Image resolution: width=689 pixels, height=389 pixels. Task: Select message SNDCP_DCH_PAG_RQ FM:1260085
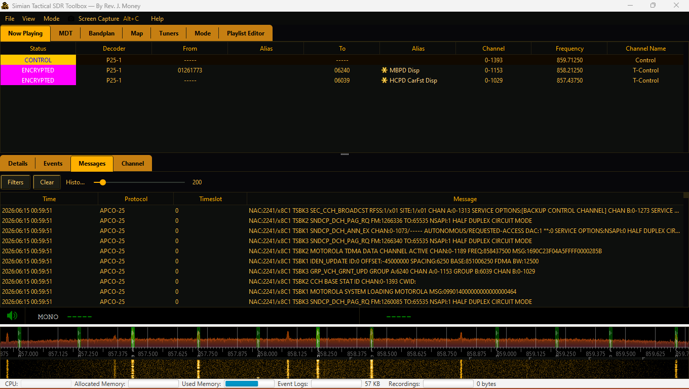tap(341, 302)
